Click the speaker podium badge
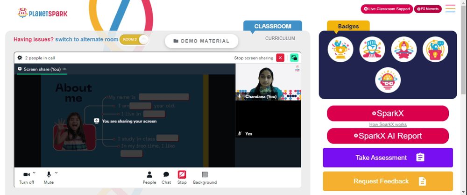This screenshot has width=467, height=195. coord(435,49)
